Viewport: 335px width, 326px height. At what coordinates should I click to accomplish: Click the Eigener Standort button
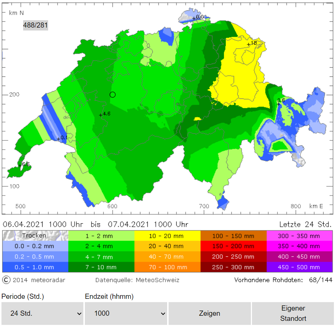293,314
